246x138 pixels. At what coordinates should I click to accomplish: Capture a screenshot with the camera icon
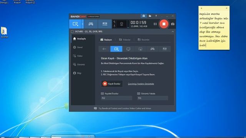tap(173, 24)
